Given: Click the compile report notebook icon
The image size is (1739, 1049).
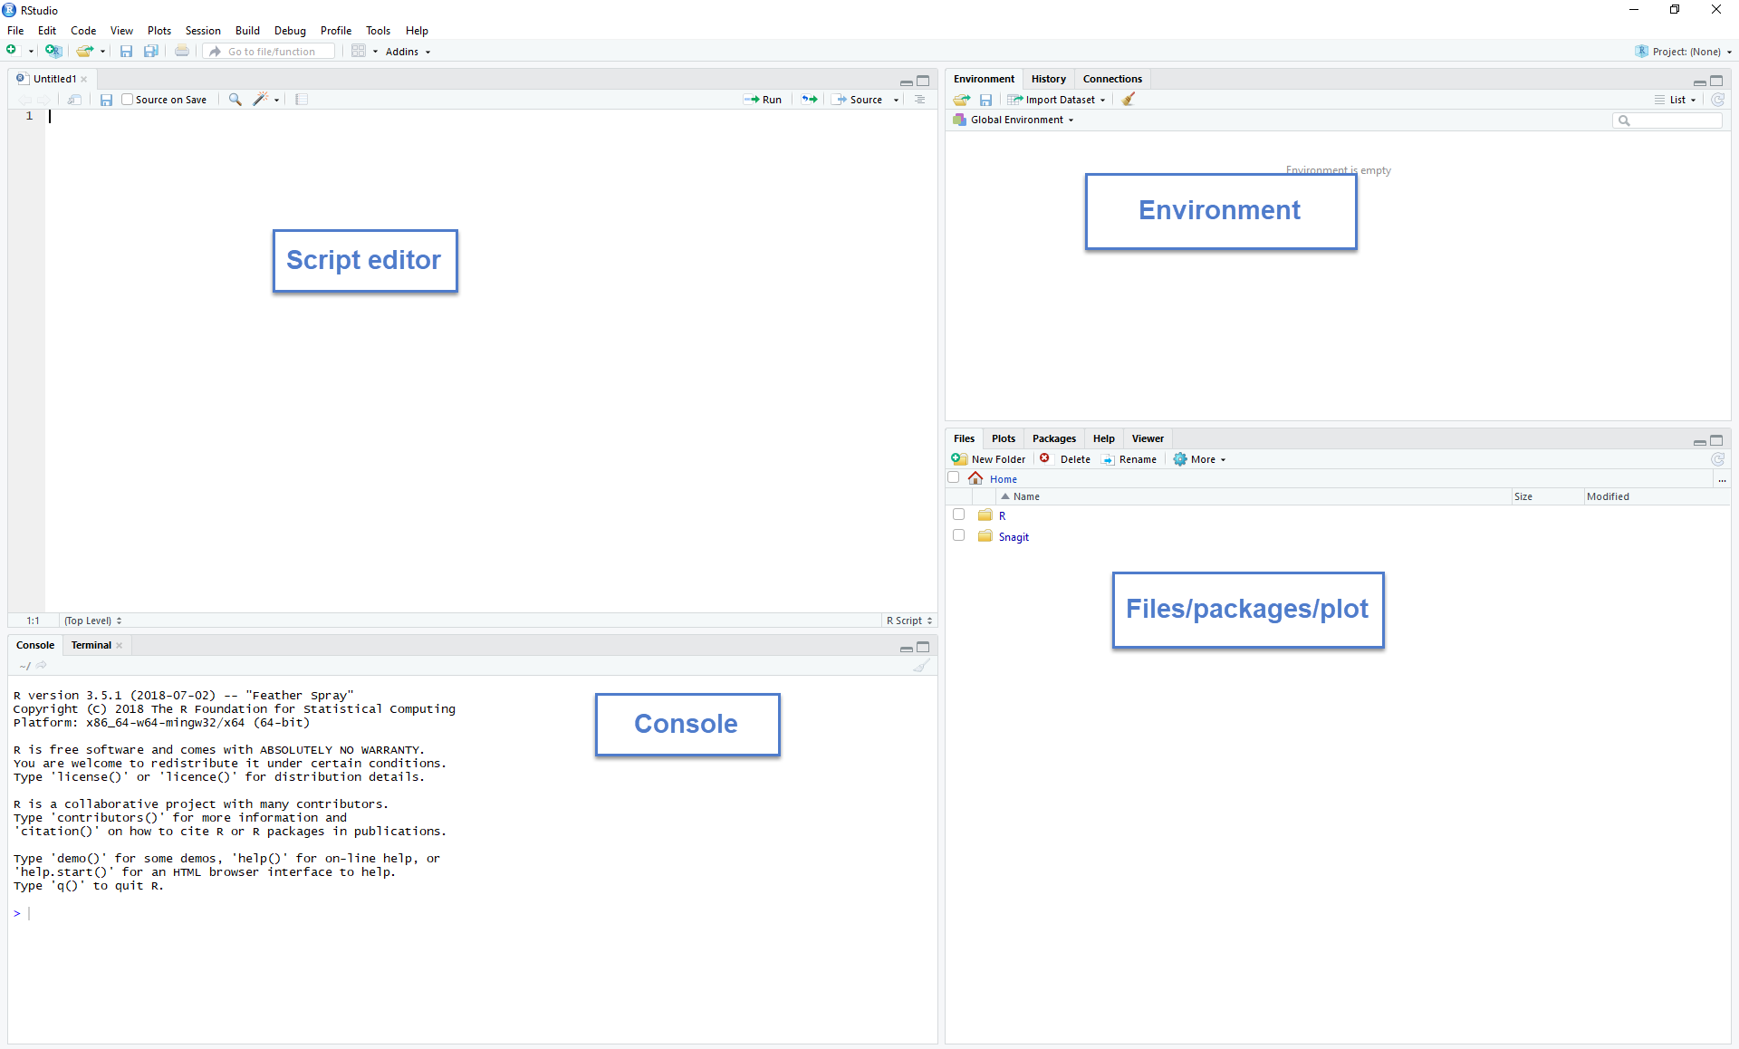Looking at the screenshot, I should [x=302, y=100].
